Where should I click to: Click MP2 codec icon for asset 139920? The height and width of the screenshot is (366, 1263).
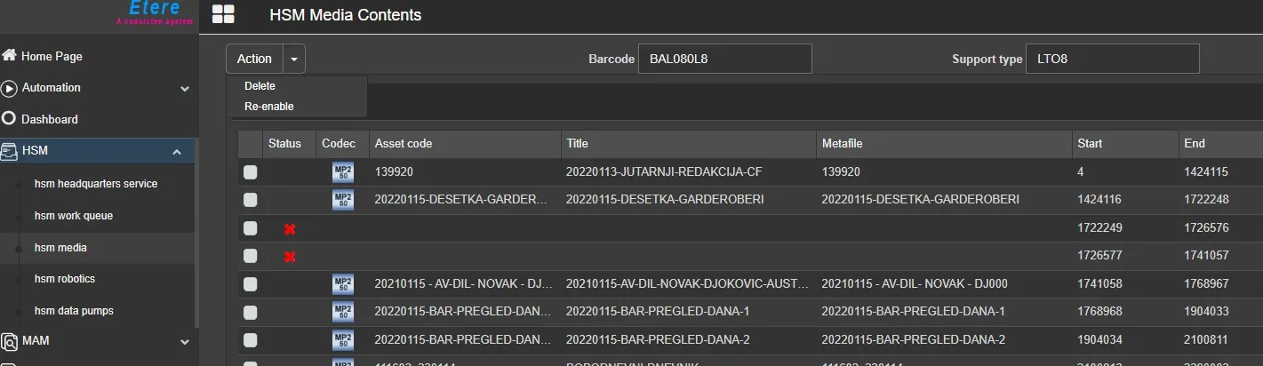342,172
